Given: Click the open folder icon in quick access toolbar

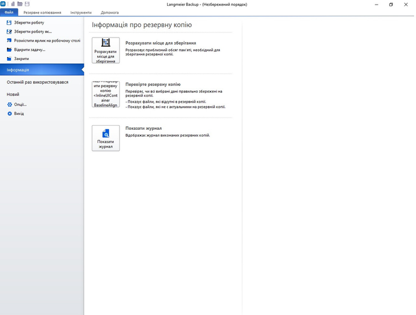Looking at the screenshot, I should pos(20,4).
